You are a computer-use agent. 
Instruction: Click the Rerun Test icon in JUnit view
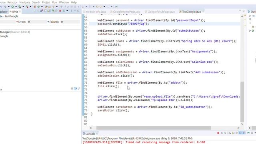click(x=53, y=11)
